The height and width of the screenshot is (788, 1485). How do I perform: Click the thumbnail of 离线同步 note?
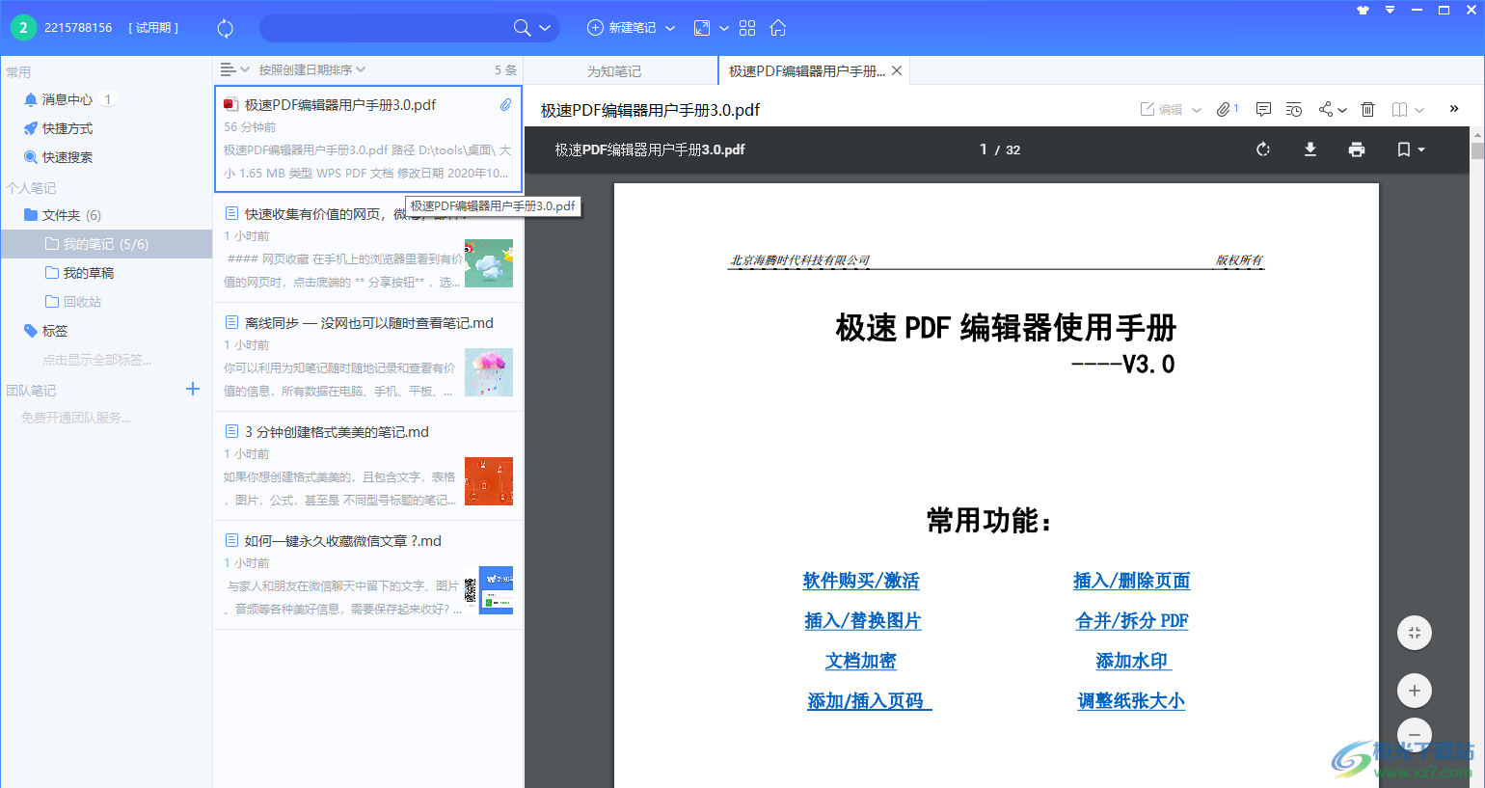[489, 372]
